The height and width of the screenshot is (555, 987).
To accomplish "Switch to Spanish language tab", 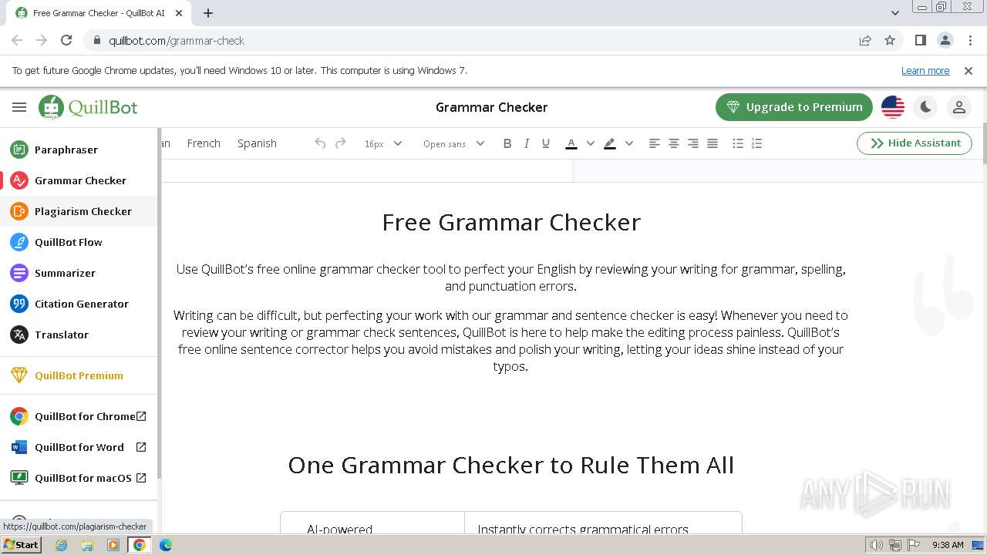I will 257,143.
